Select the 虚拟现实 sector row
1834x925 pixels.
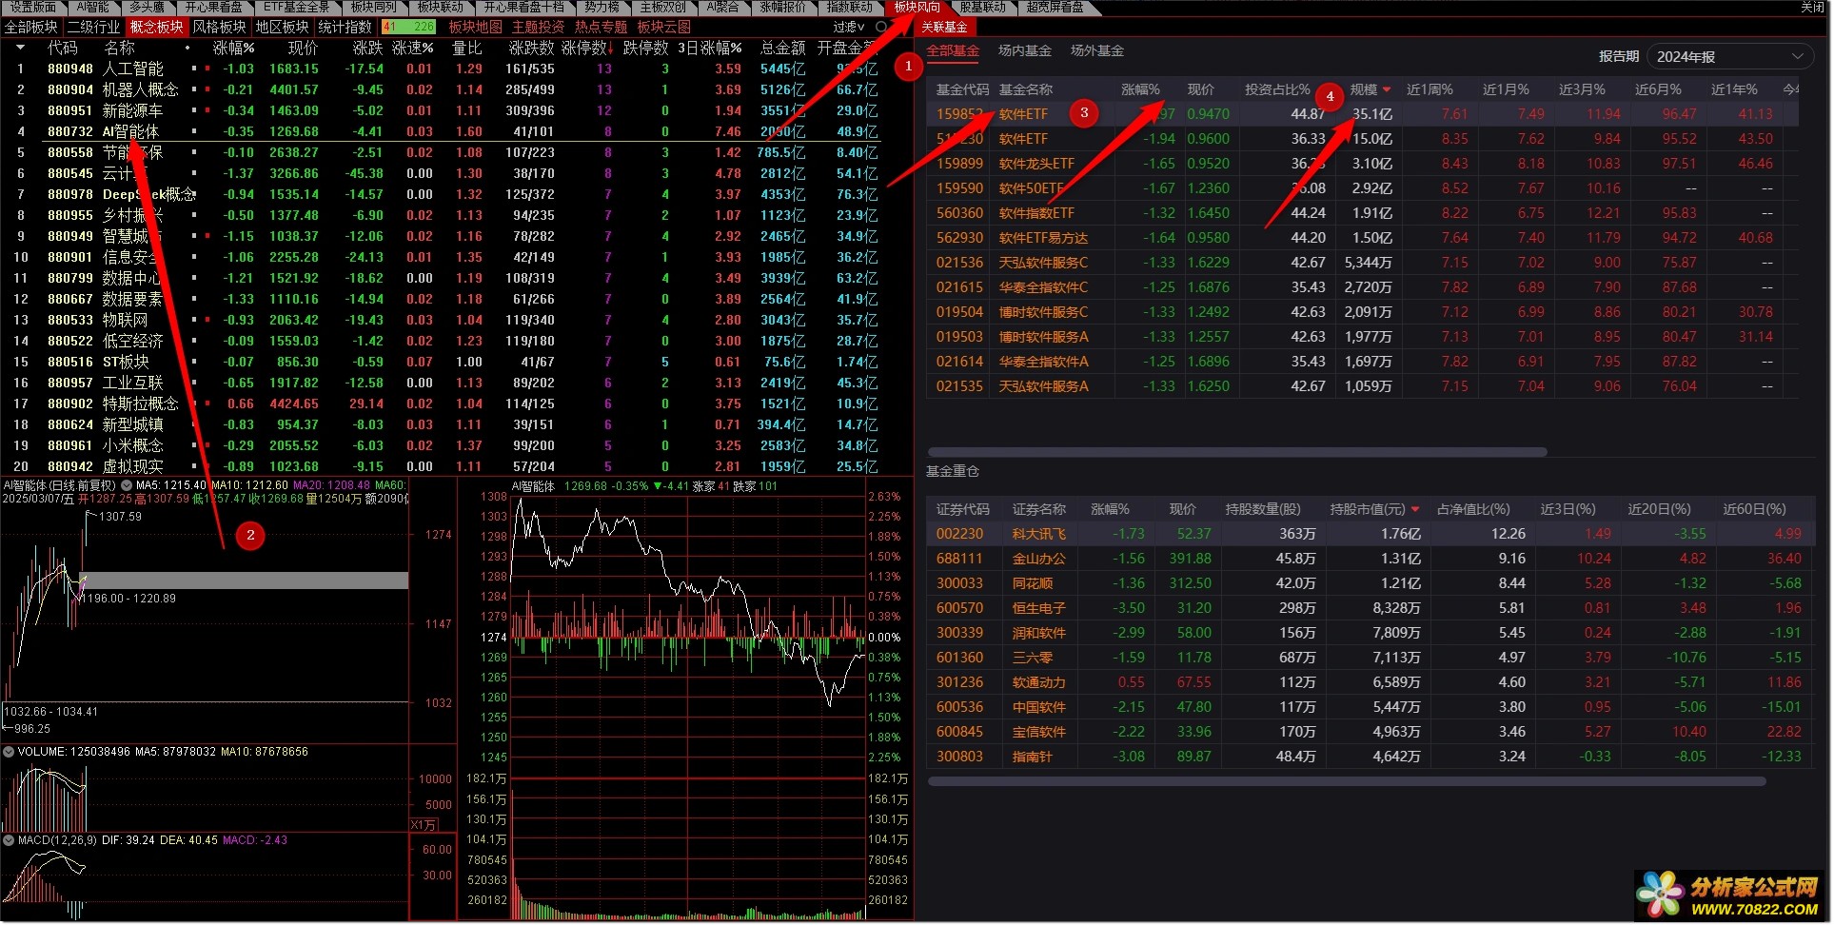click(x=443, y=466)
